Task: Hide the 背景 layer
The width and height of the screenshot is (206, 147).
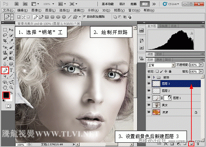Action: click(x=149, y=112)
